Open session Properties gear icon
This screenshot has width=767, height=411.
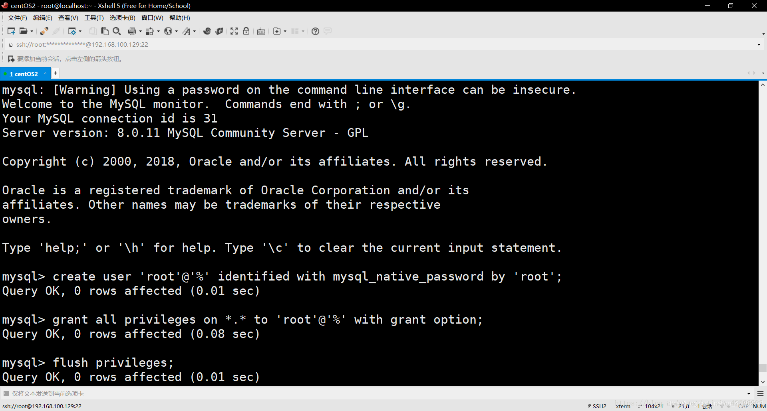coord(72,31)
